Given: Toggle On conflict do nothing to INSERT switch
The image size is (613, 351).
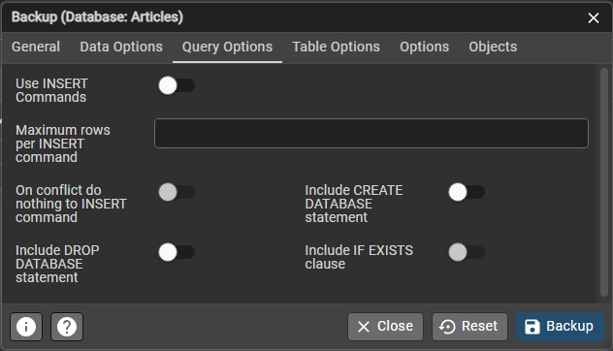Looking at the screenshot, I should [x=177, y=192].
